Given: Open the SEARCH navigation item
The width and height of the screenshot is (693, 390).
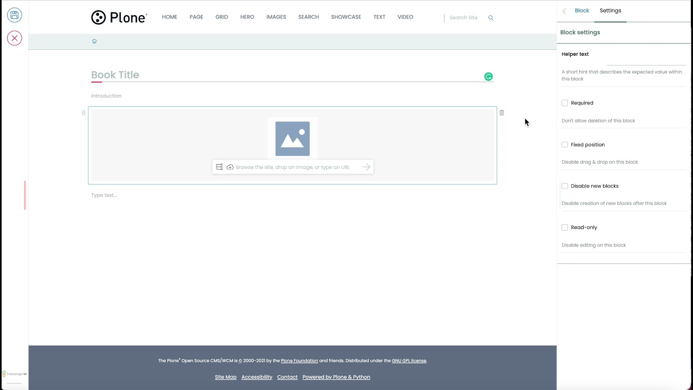Looking at the screenshot, I should pyautogui.click(x=309, y=17).
